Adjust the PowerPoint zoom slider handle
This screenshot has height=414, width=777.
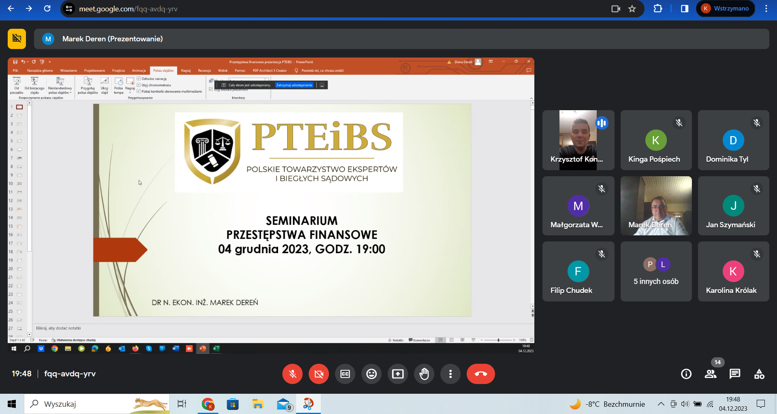(499, 340)
